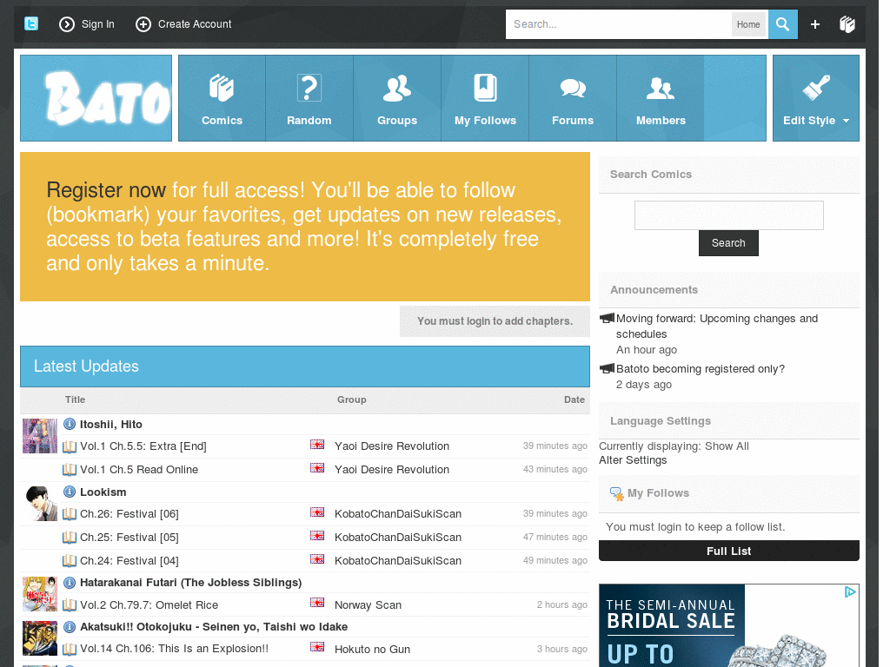Open the Comics section
890x667 pixels.
click(x=222, y=98)
